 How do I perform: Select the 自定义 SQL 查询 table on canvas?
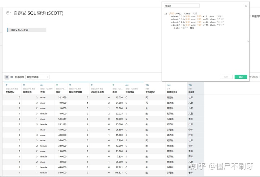point(27,30)
